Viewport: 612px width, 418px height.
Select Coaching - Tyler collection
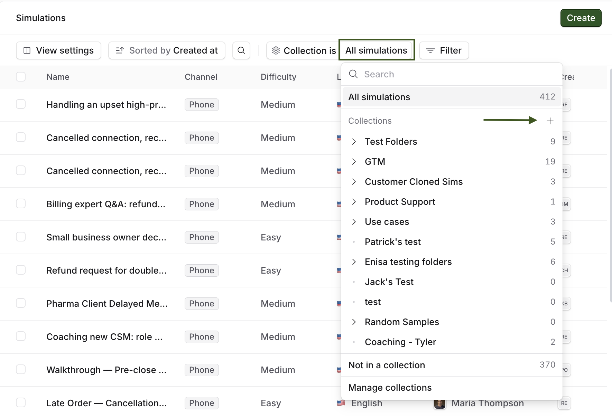click(452, 342)
